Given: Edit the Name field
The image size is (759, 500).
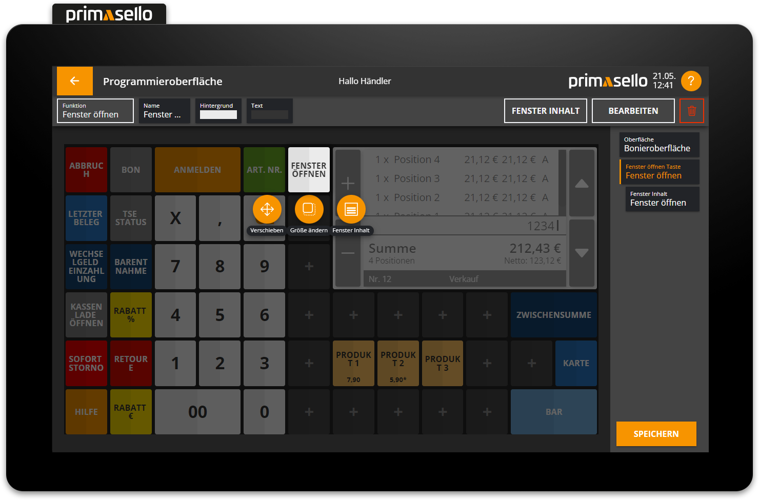Looking at the screenshot, I should (164, 111).
